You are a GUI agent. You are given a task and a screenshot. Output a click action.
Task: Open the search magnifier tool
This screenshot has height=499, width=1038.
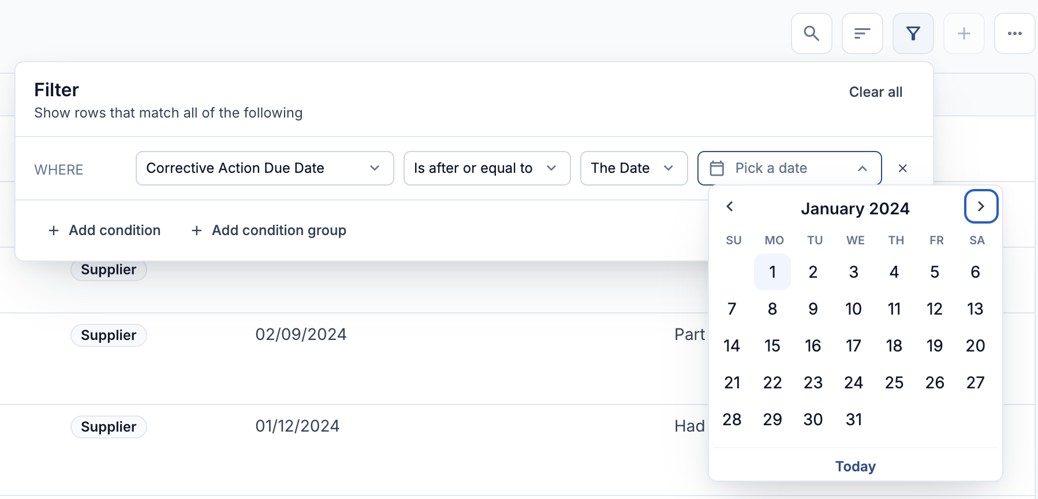pyautogui.click(x=811, y=33)
